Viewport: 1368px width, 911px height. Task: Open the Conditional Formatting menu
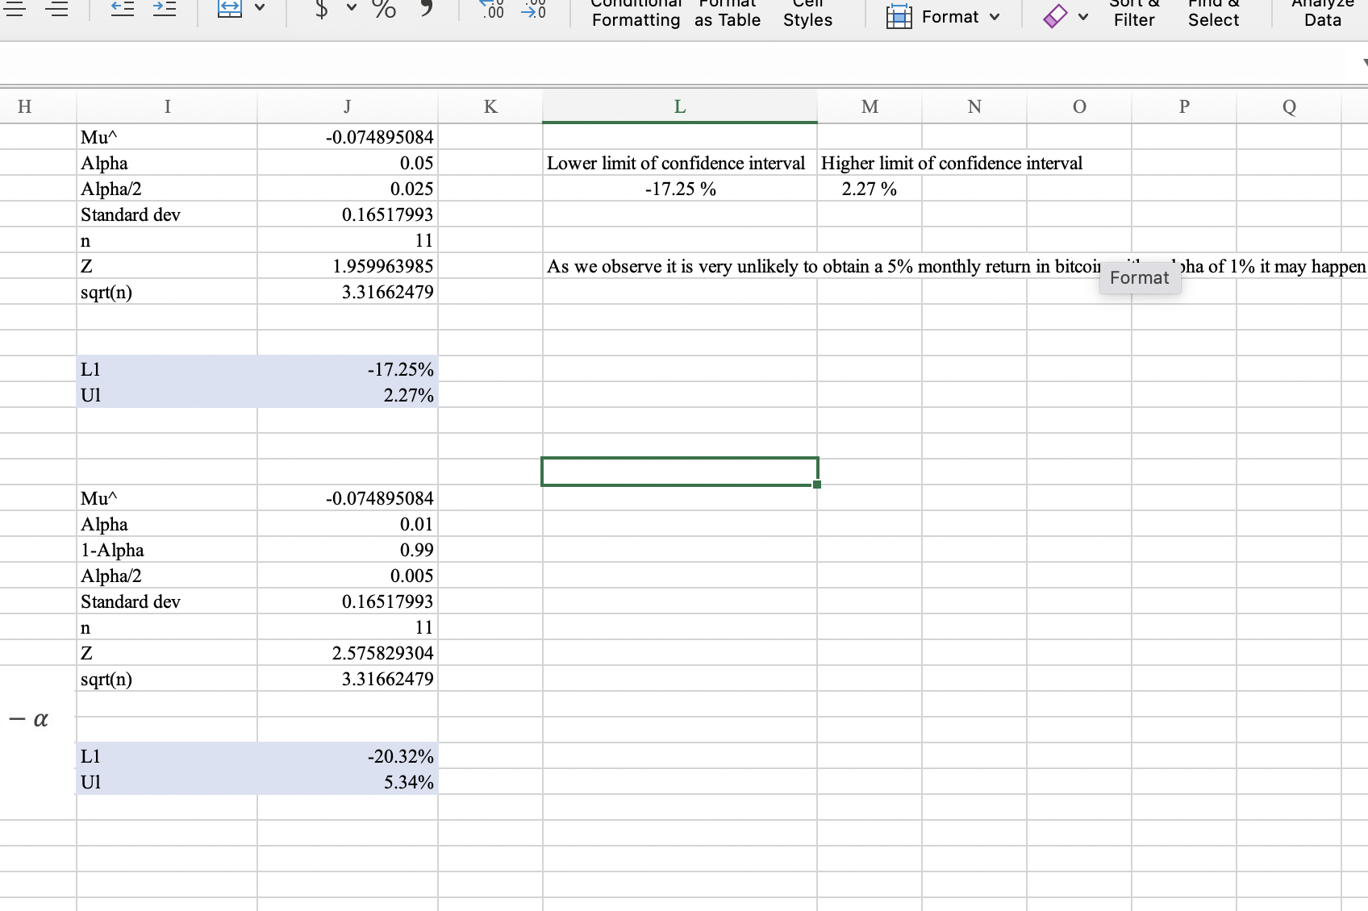[x=636, y=15]
